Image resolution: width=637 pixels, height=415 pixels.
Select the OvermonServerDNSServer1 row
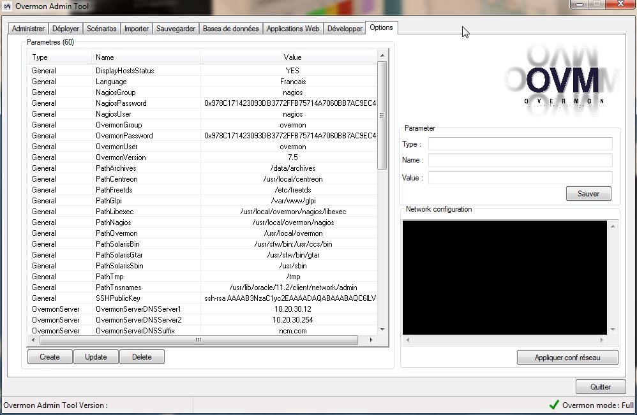pyautogui.click(x=202, y=309)
